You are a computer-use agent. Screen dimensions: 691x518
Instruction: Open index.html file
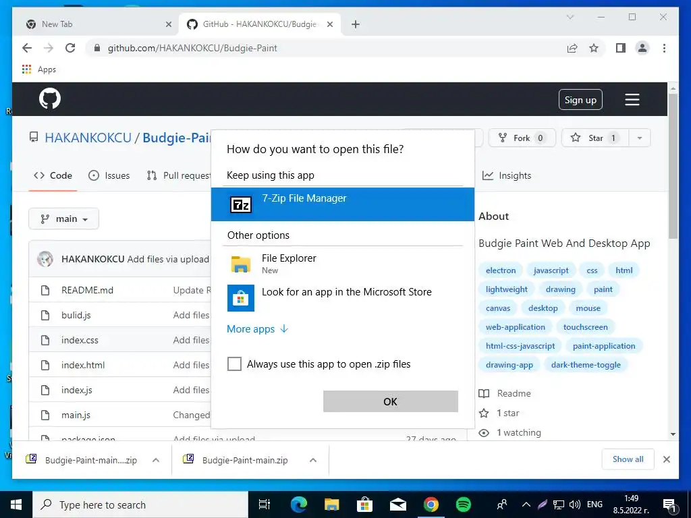[x=83, y=365]
